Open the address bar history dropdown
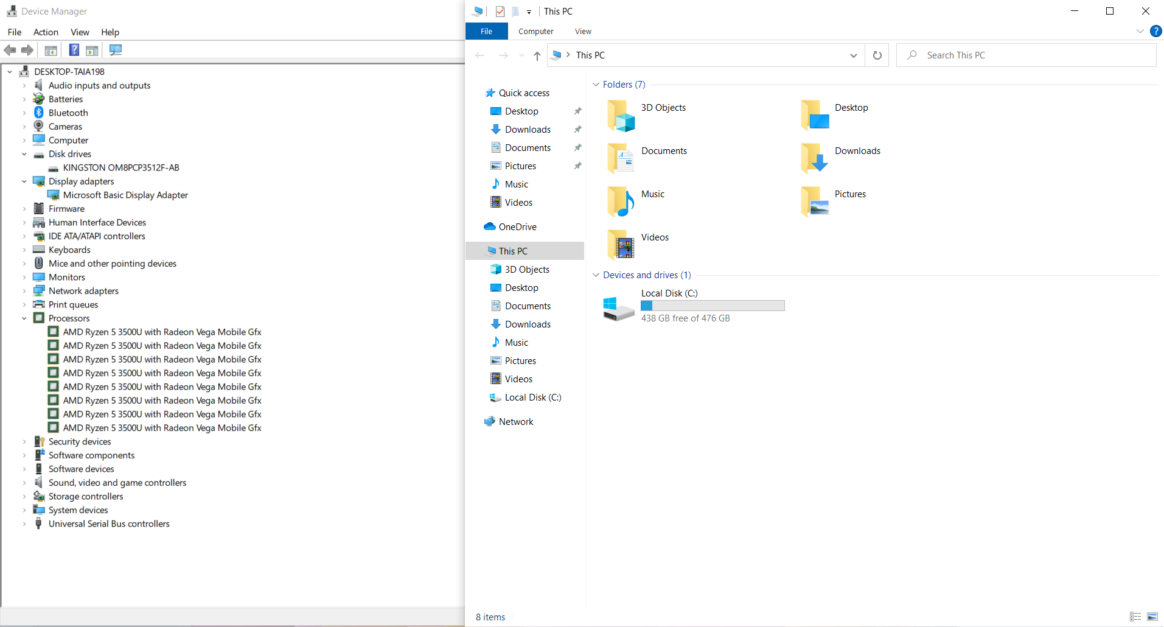 click(x=853, y=55)
